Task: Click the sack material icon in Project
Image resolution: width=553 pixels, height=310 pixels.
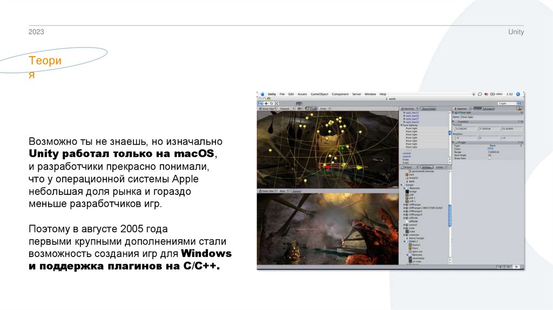Action: point(407,174)
